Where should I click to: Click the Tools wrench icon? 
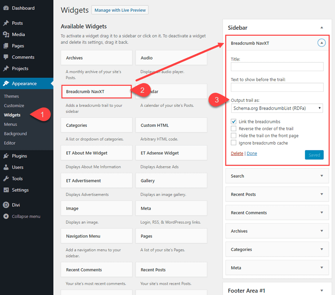(x=6, y=179)
